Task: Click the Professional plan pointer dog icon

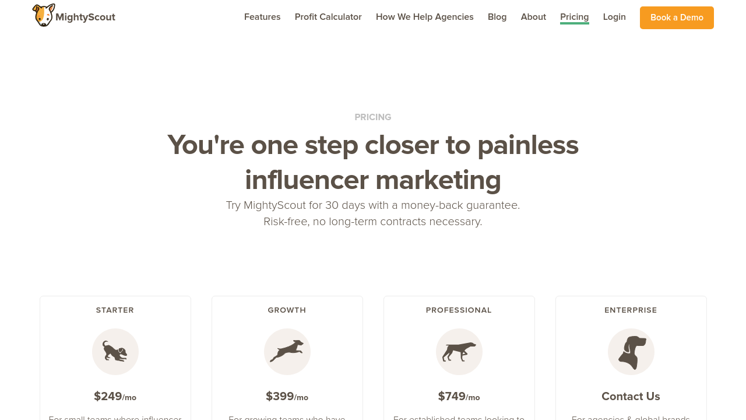Action: point(459,352)
